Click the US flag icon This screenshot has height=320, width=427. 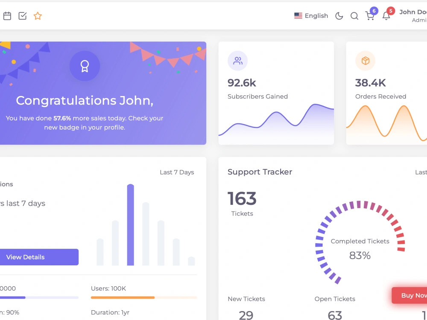click(x=298, y=16)
